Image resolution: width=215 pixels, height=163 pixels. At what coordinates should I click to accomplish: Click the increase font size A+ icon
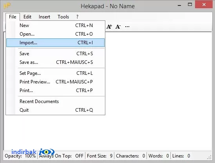pos(109,27)
